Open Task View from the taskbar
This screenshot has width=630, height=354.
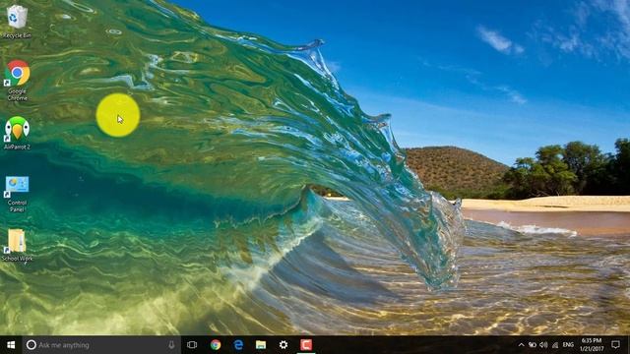pos(192,345)
